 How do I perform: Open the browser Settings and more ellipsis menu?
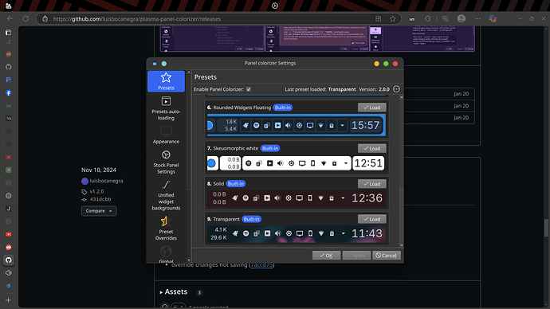pos(477,19)
